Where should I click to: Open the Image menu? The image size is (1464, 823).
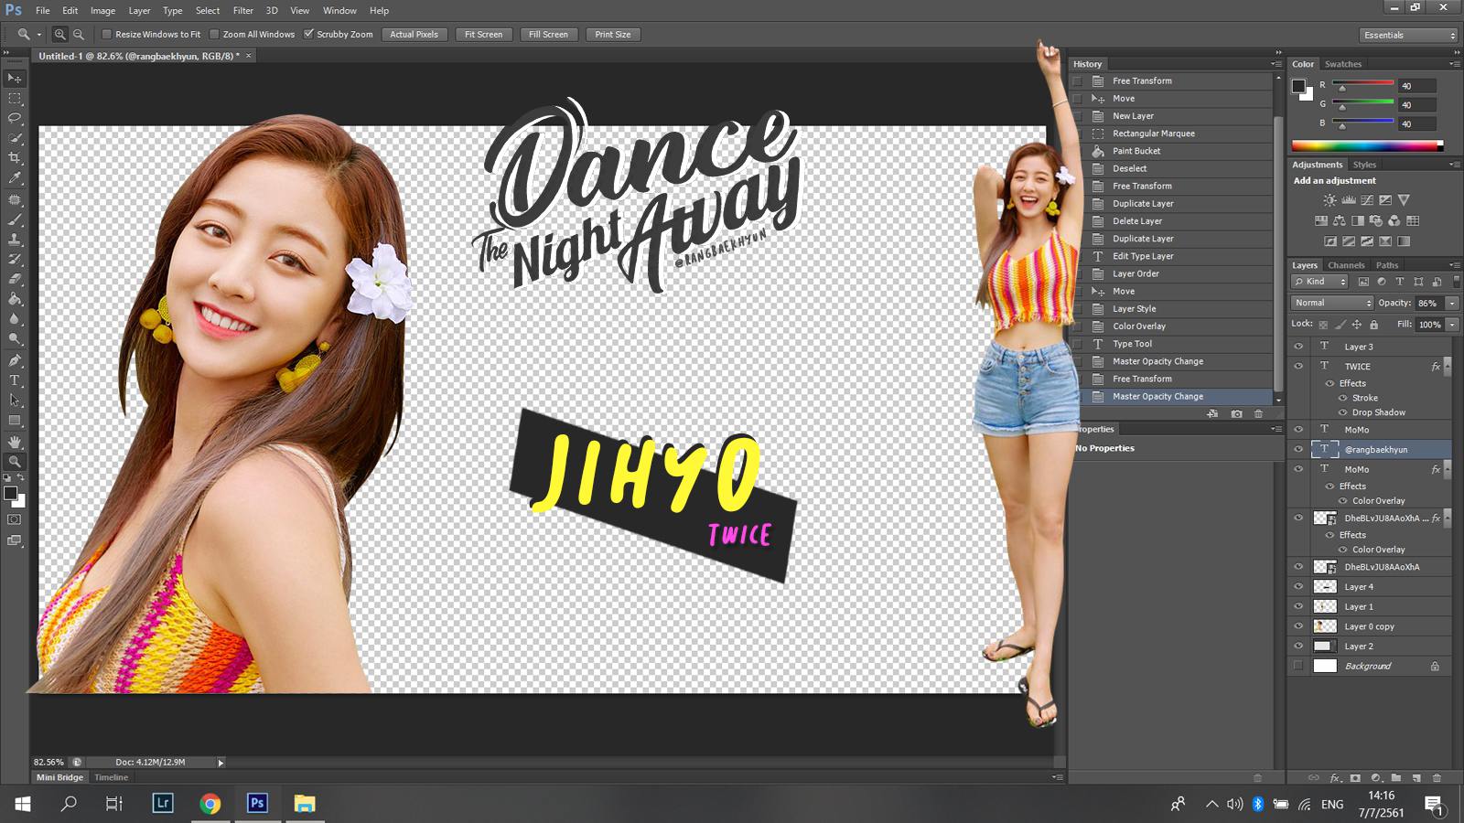[102, 10]
